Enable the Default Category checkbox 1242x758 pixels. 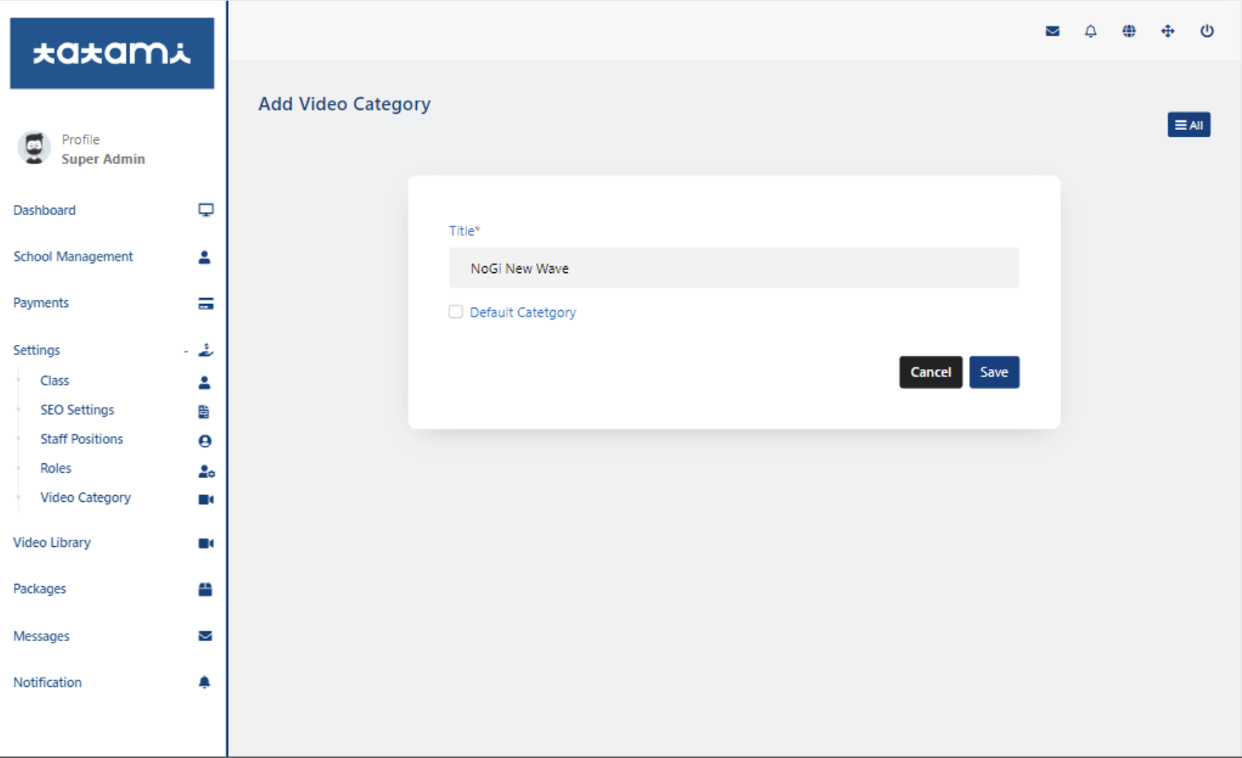click(x=456, y=312)
